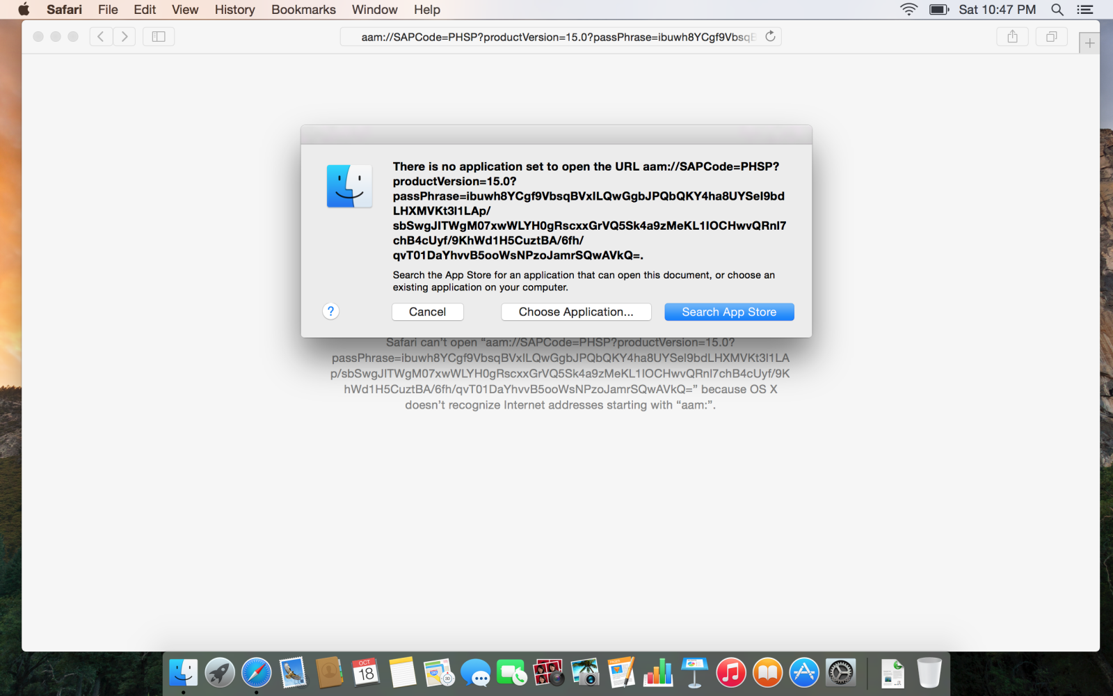This screenshot has width=1113, height=696.
Task: Open Keynote podium in the Dock
Action: pos(694,673)
